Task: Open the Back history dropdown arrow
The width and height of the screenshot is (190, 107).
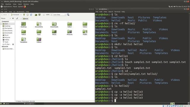Action: pyautogui.click(x=9, y=15)
